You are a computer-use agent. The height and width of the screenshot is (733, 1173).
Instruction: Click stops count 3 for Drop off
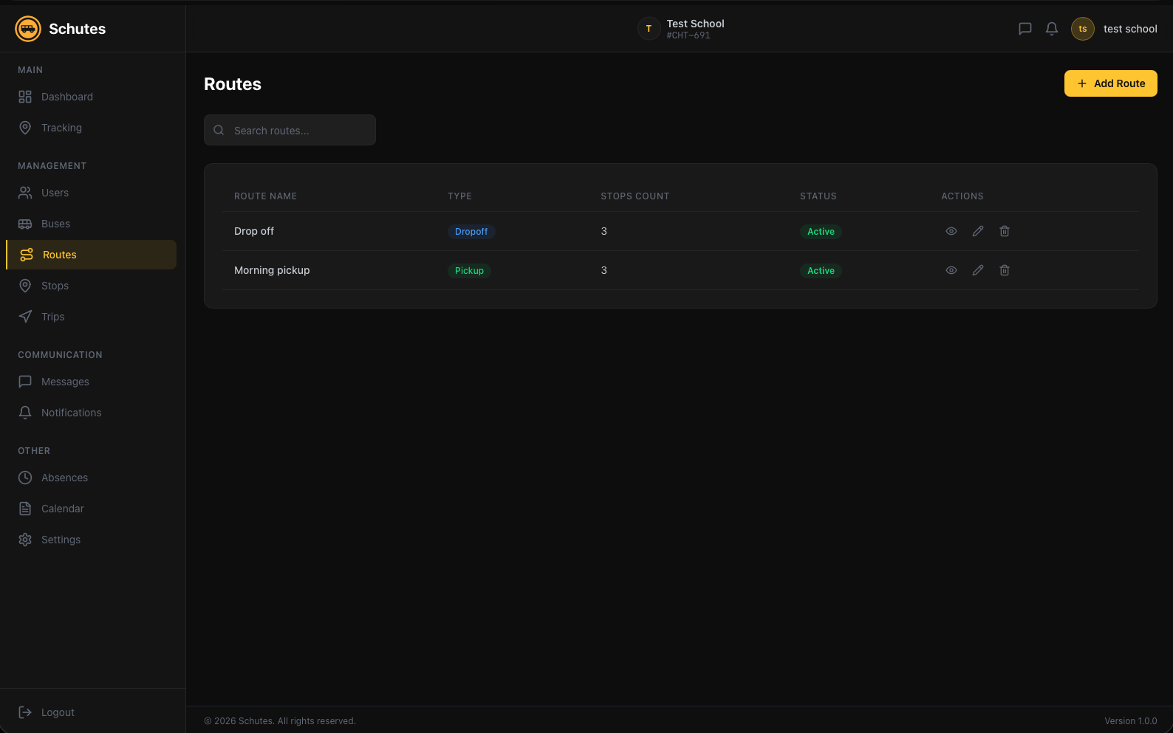(603, 231)
